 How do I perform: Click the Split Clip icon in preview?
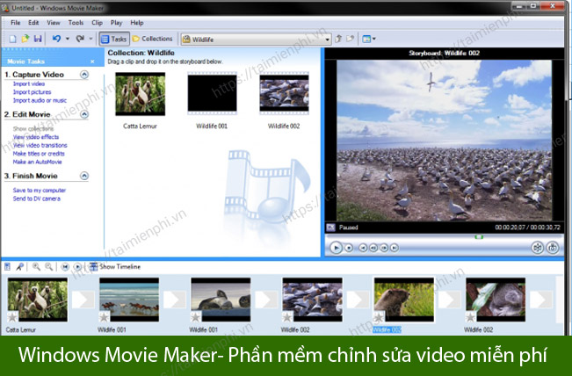coord(537,248)
